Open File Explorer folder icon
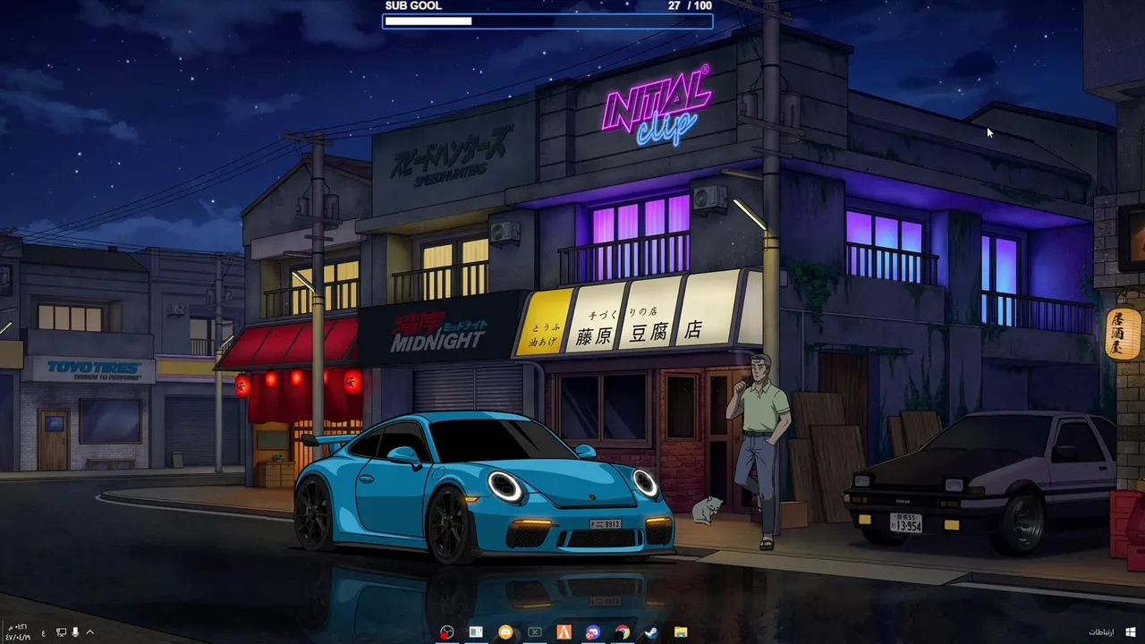This screenshot has width=1145, height=644. click(680, 632)
